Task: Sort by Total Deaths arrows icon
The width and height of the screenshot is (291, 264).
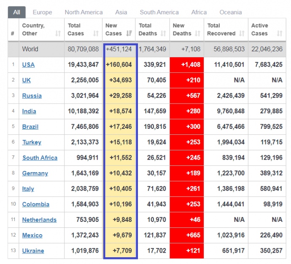Action: (x=164, y=33)
